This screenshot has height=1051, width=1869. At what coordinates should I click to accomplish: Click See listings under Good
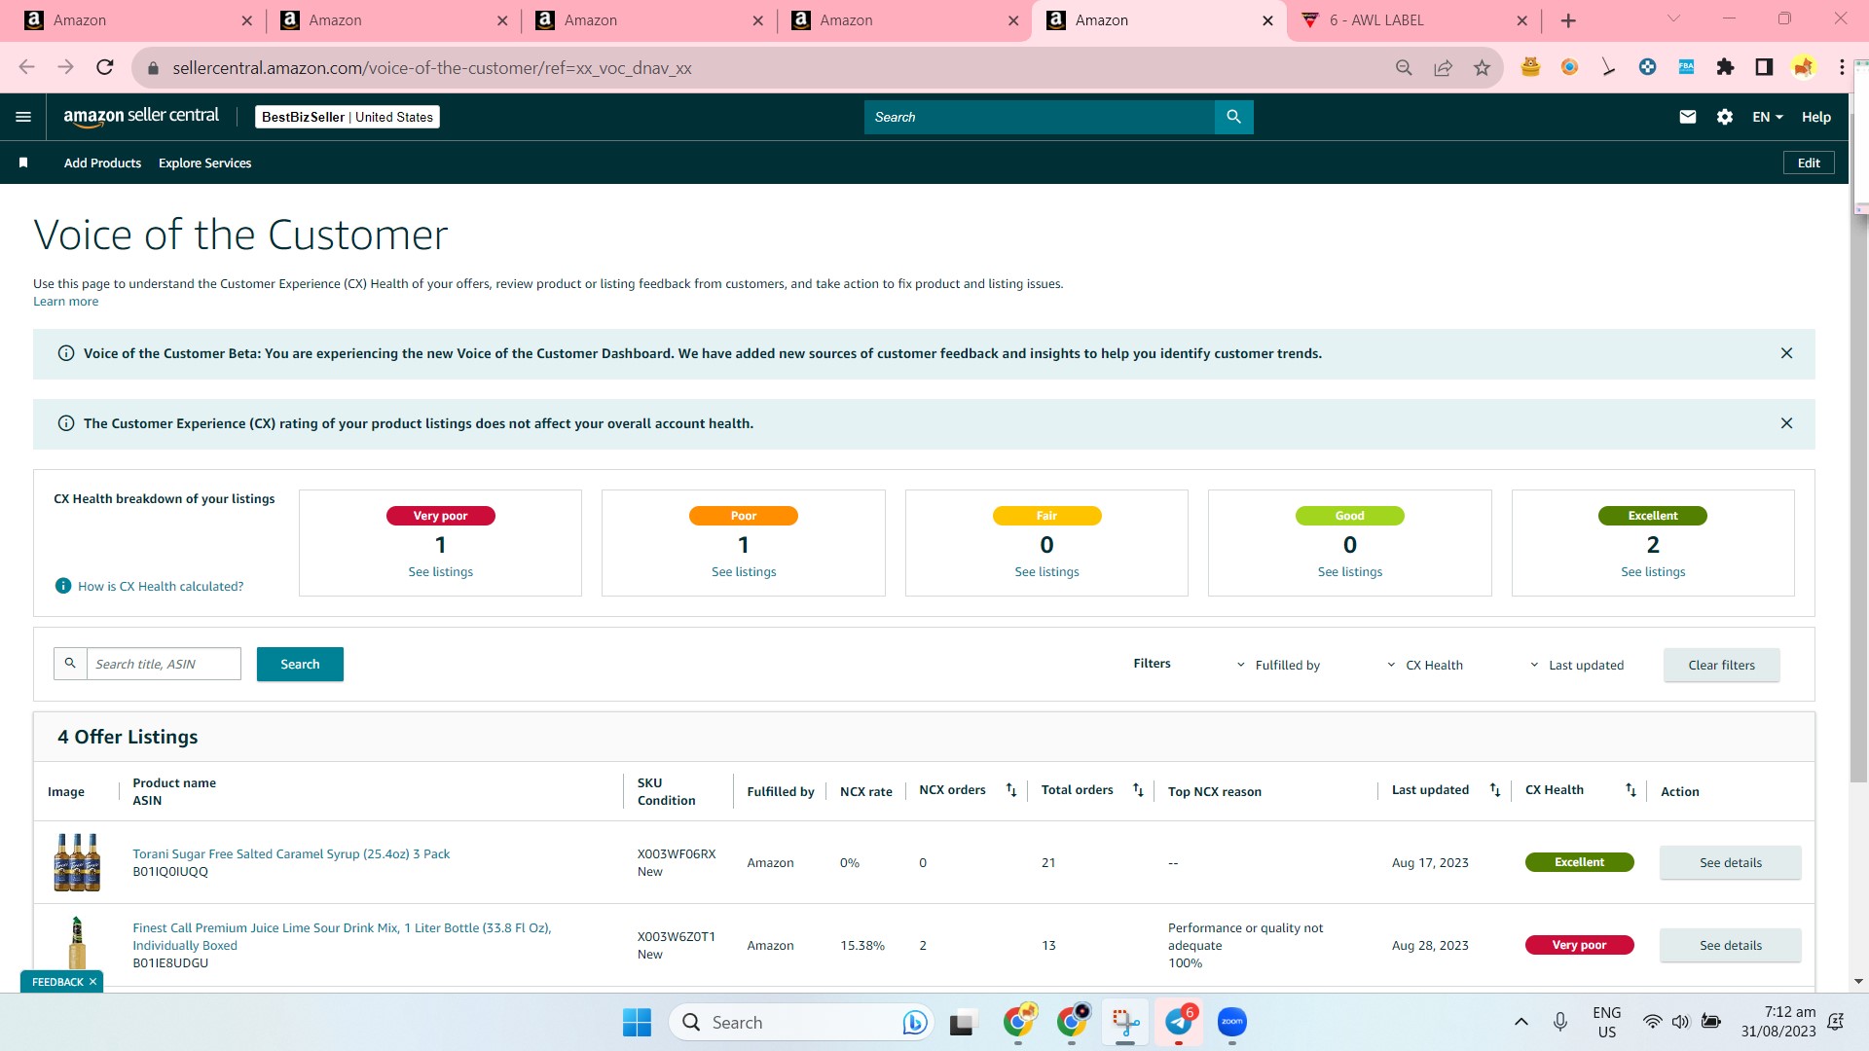pyautogui.click(x=1350, y=572)
